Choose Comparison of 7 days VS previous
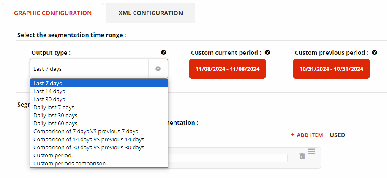387x178 pixels. [x=86, y=131]
